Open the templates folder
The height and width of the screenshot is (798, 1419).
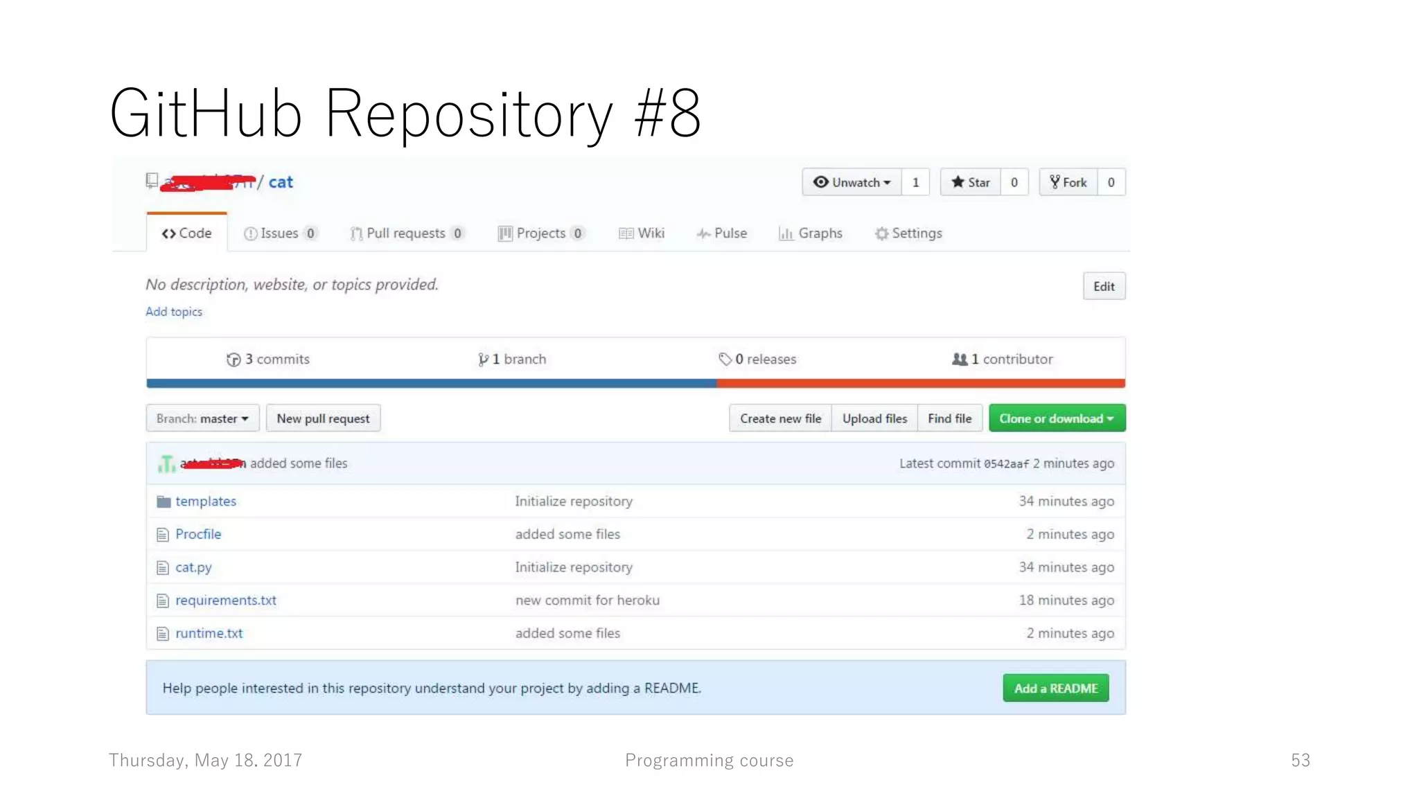coord(206,502)
